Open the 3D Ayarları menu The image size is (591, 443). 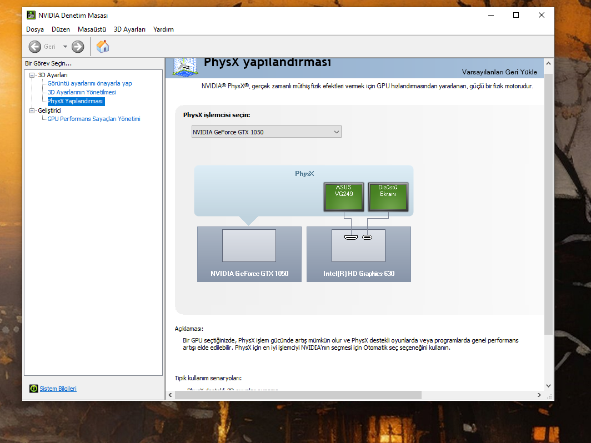(x=129, y=29)
